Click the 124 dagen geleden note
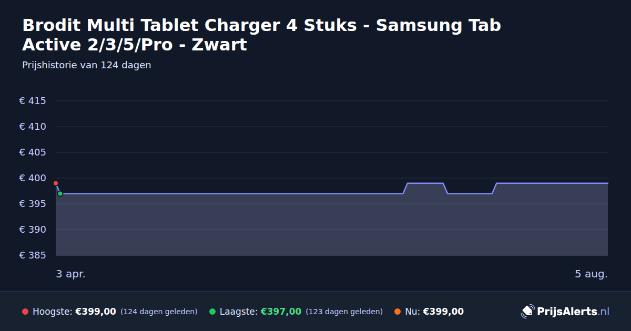The image size is (631, 331). point(159,312)
